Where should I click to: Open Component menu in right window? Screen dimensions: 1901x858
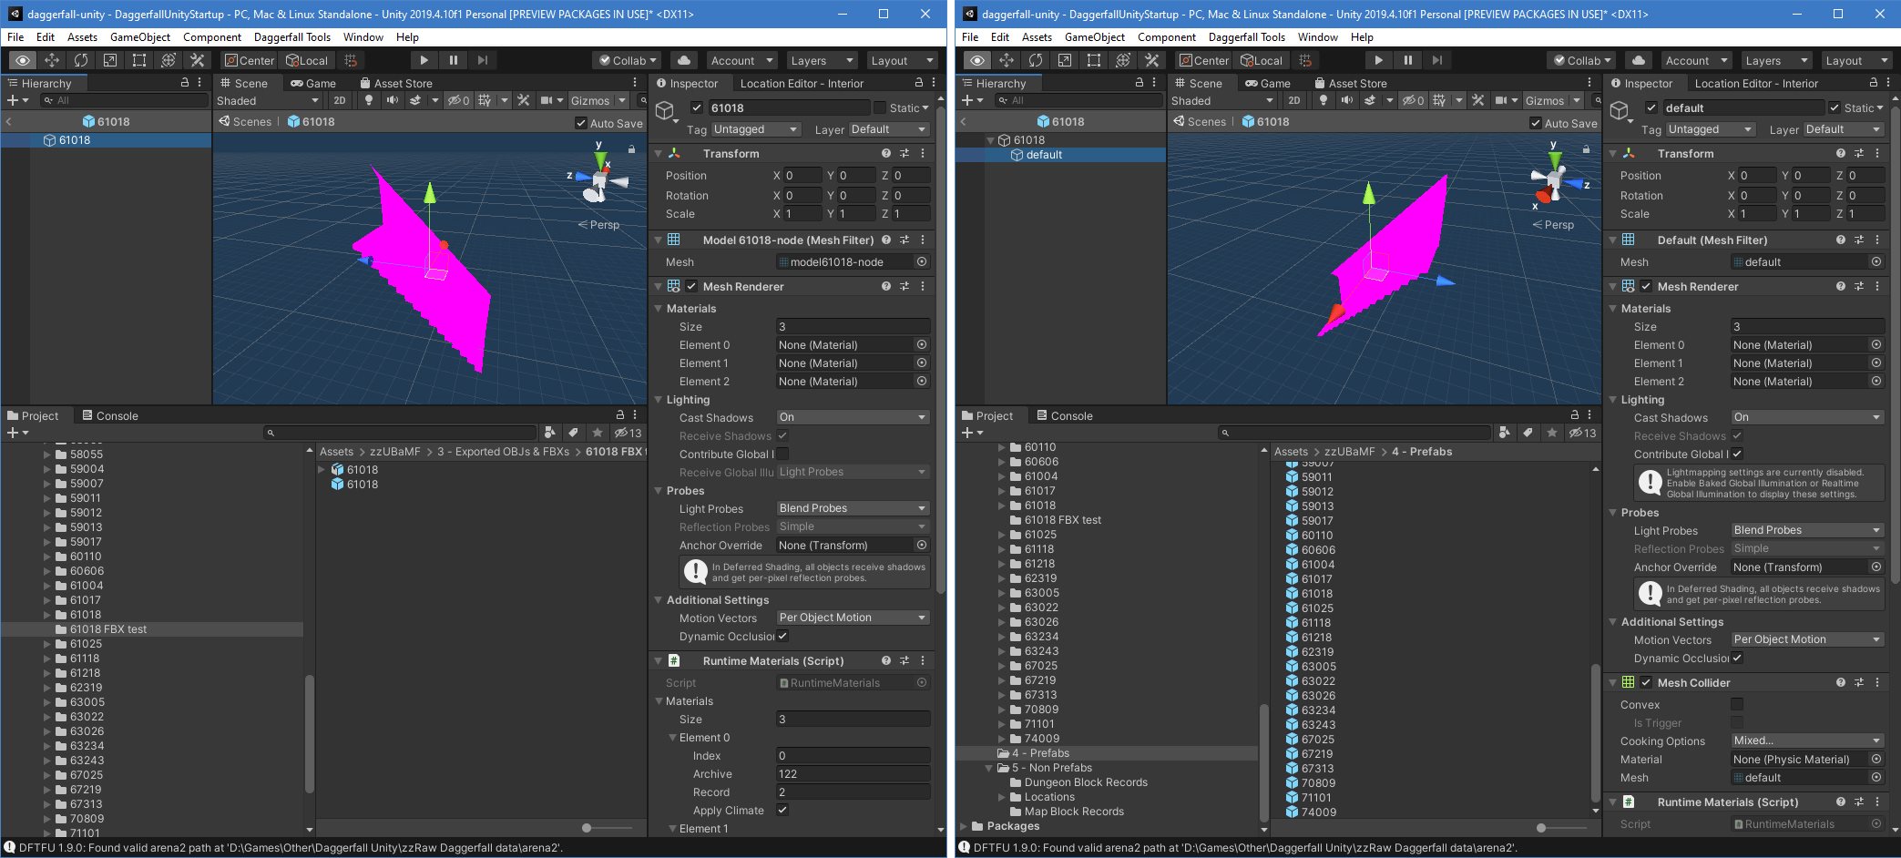[1166, 37]
